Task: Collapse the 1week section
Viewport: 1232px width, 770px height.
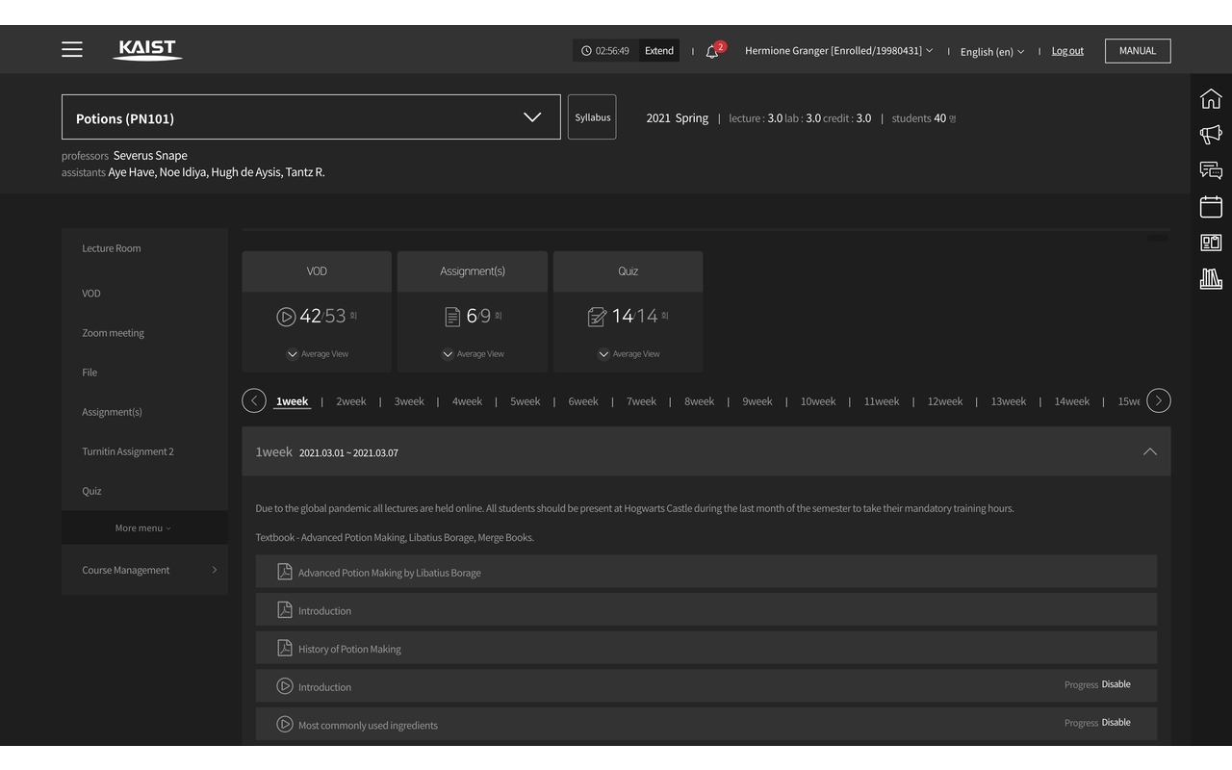Action: (1149, 451)
